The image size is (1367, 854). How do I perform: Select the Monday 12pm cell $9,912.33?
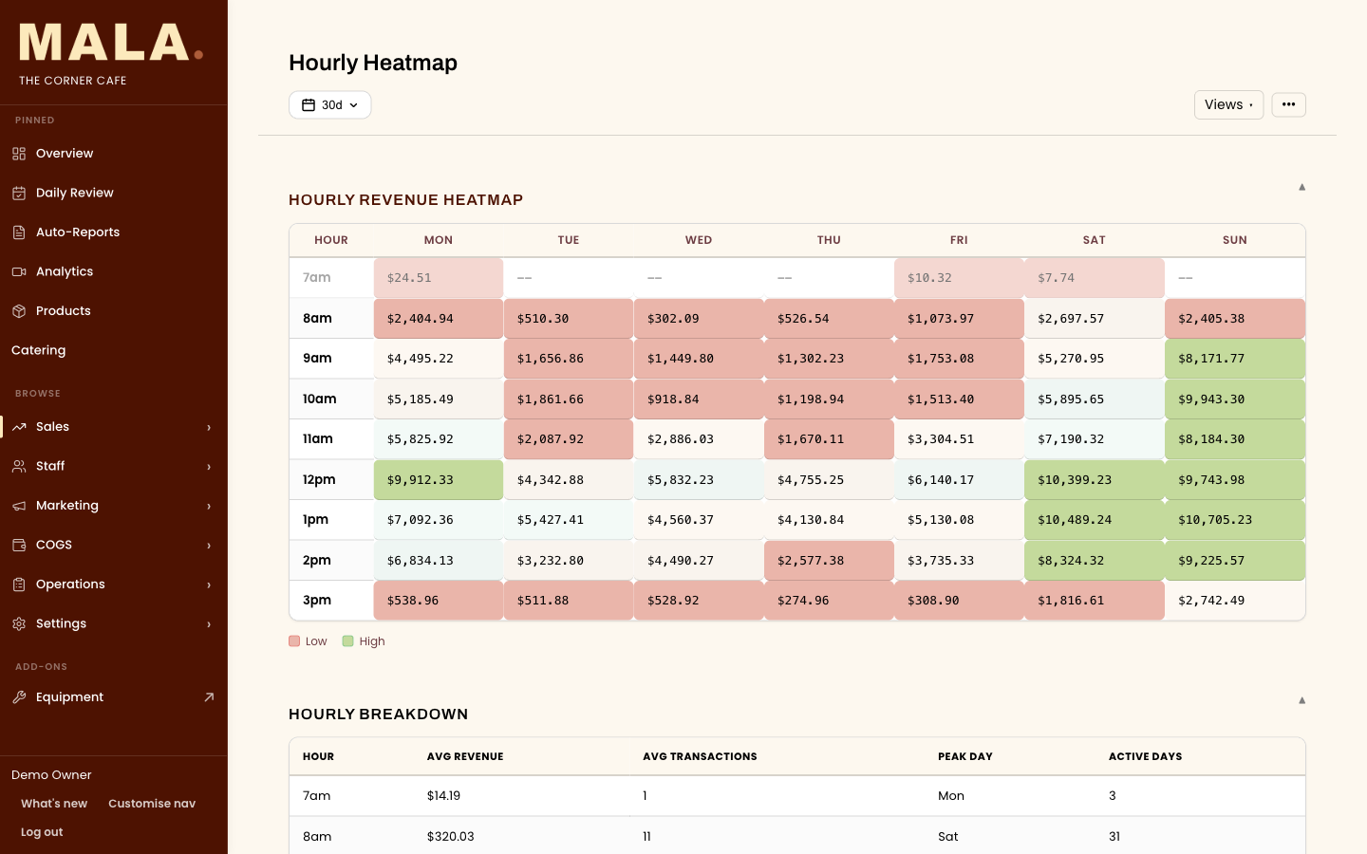439,480
